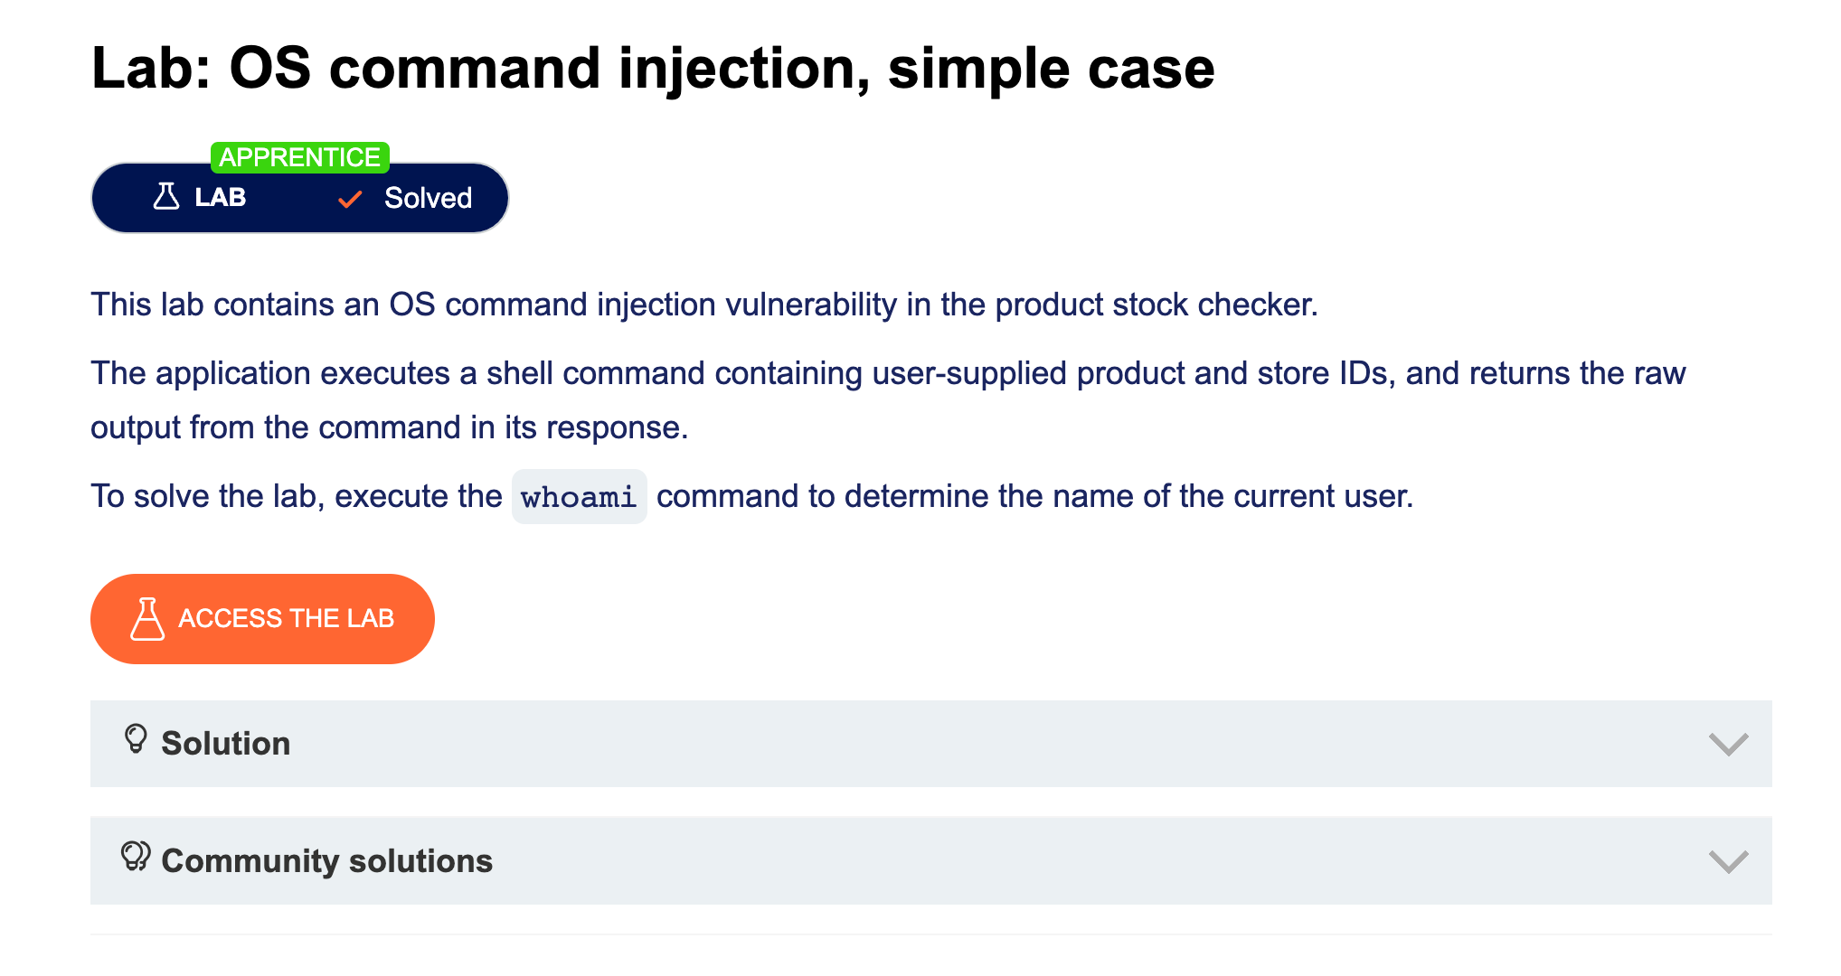Screen dimensions: 1841x976
Task: Click the green APPRENTICE difficulty badge
Action: (x=299, y=157)
